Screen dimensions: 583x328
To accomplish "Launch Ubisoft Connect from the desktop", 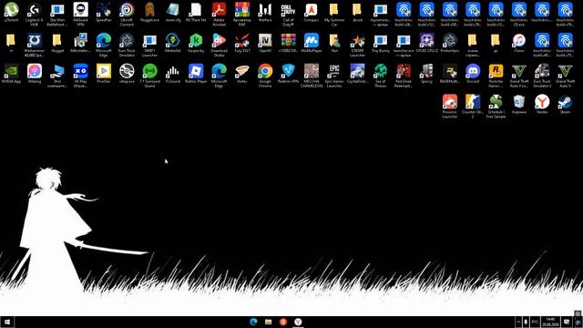I will click(x=127, y=15).
